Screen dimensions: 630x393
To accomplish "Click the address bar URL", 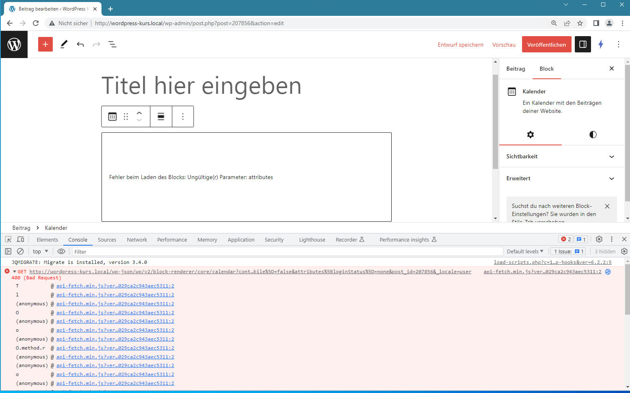I will tap(189, 23).
